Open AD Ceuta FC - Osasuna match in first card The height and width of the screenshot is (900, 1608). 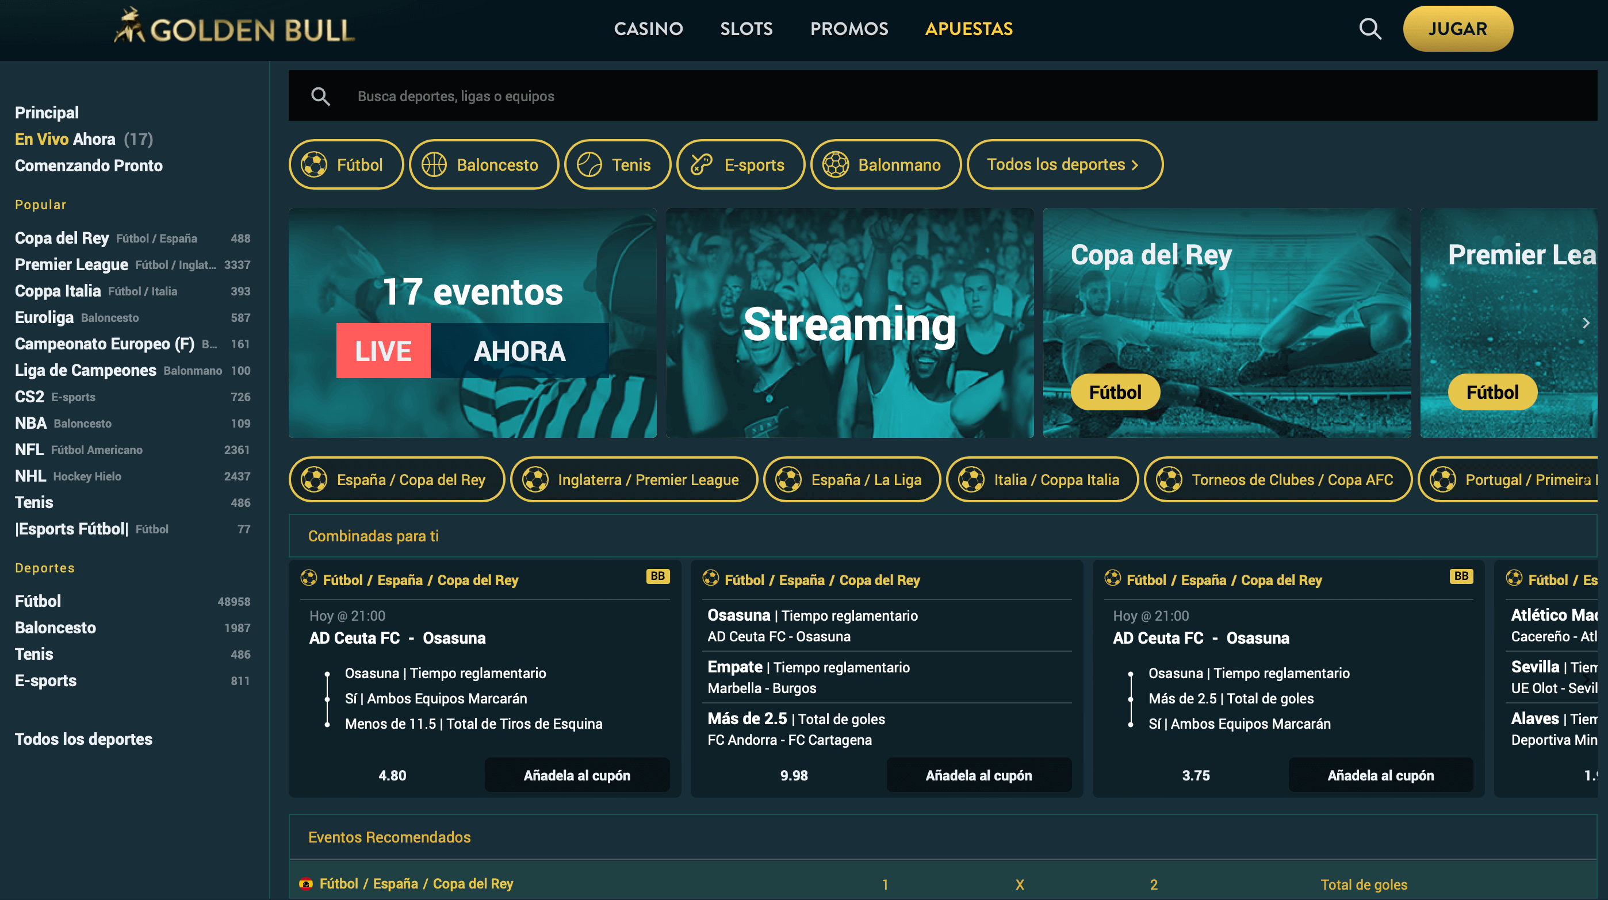click(397, 638)
